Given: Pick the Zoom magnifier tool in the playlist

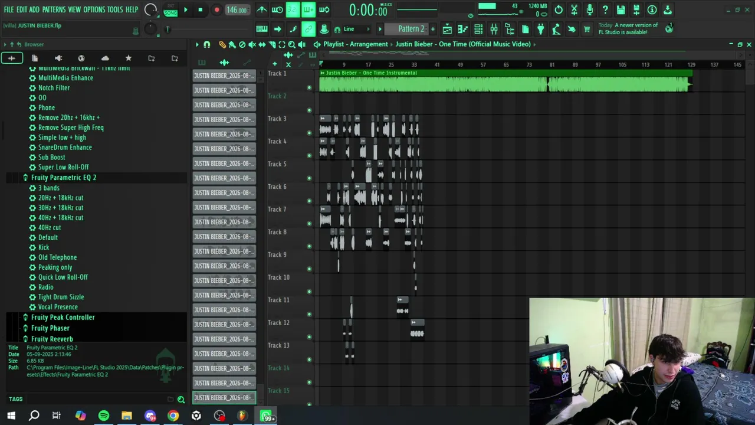Looking at the screenshot, I should (x=292, y=44).
